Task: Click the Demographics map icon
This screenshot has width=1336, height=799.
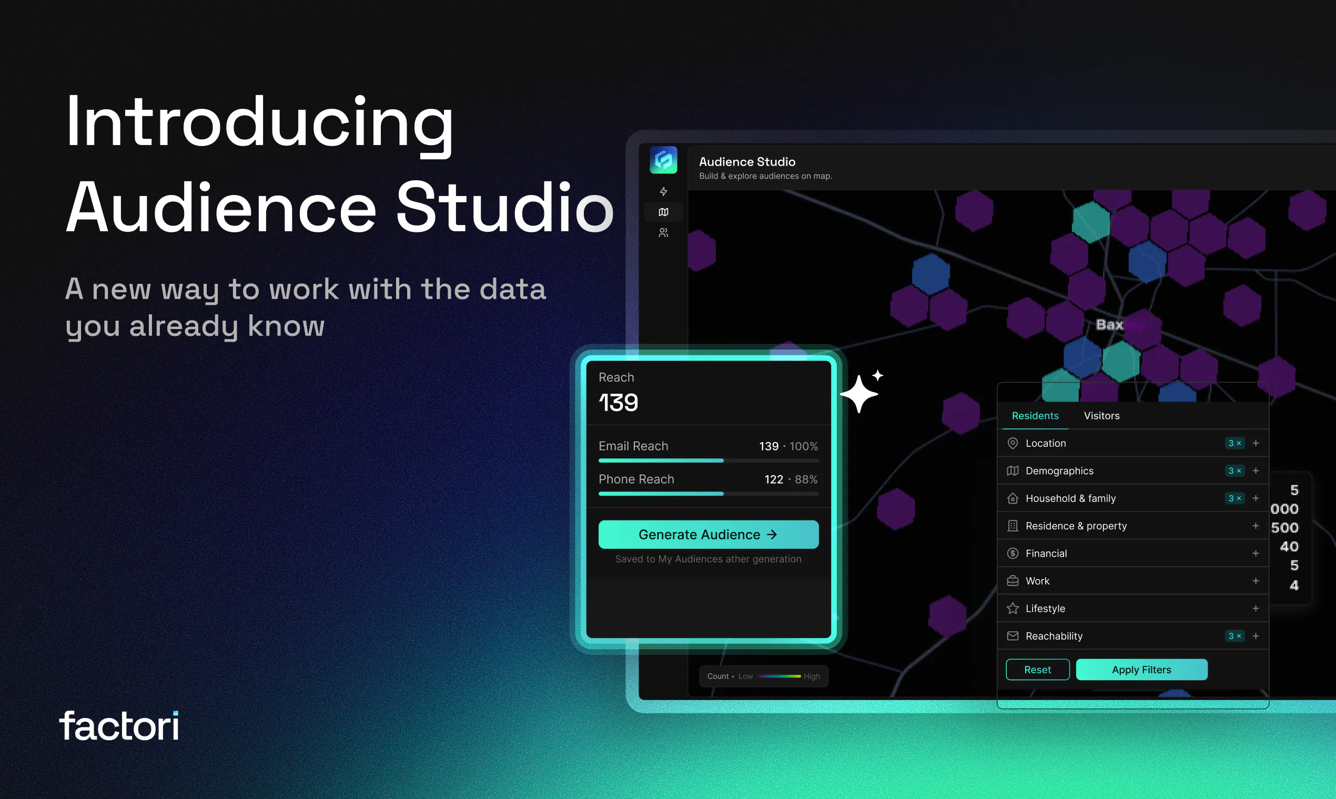Action: pyautogui.click(x=1012, y=470)
